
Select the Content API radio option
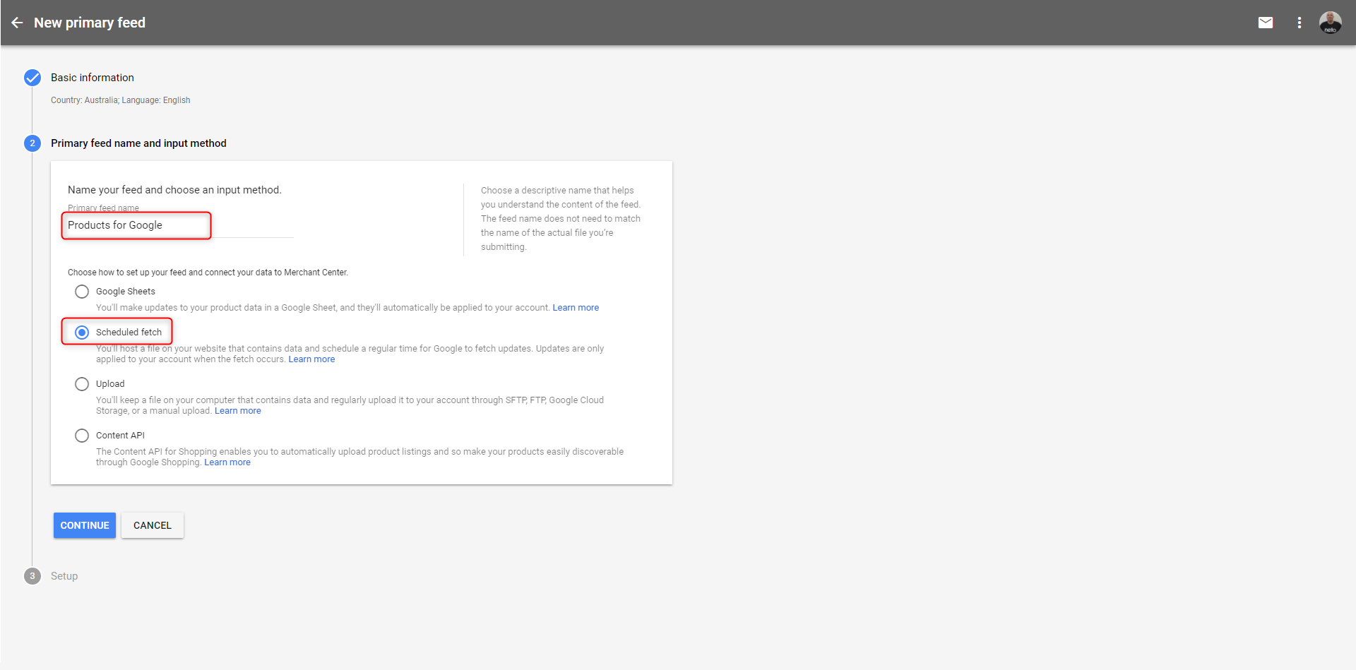pyautogui.click(x=82, y=436)
